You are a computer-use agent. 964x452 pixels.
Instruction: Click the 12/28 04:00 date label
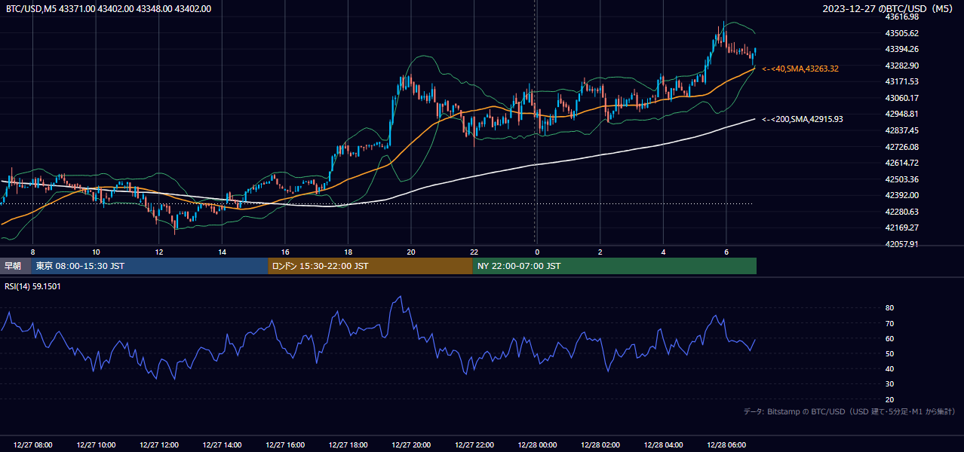click(663, 445)
